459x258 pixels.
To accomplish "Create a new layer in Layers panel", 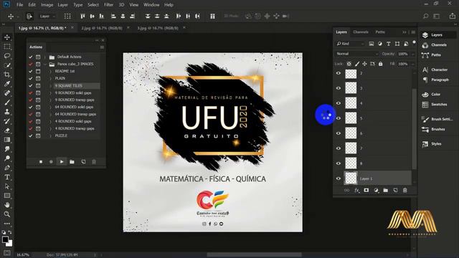I will click(x=395, y=190).
